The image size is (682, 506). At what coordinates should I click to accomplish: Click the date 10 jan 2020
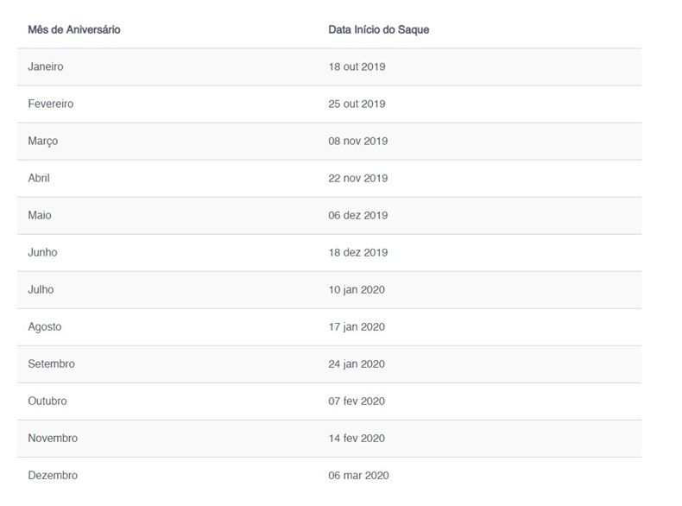(357, 289)
